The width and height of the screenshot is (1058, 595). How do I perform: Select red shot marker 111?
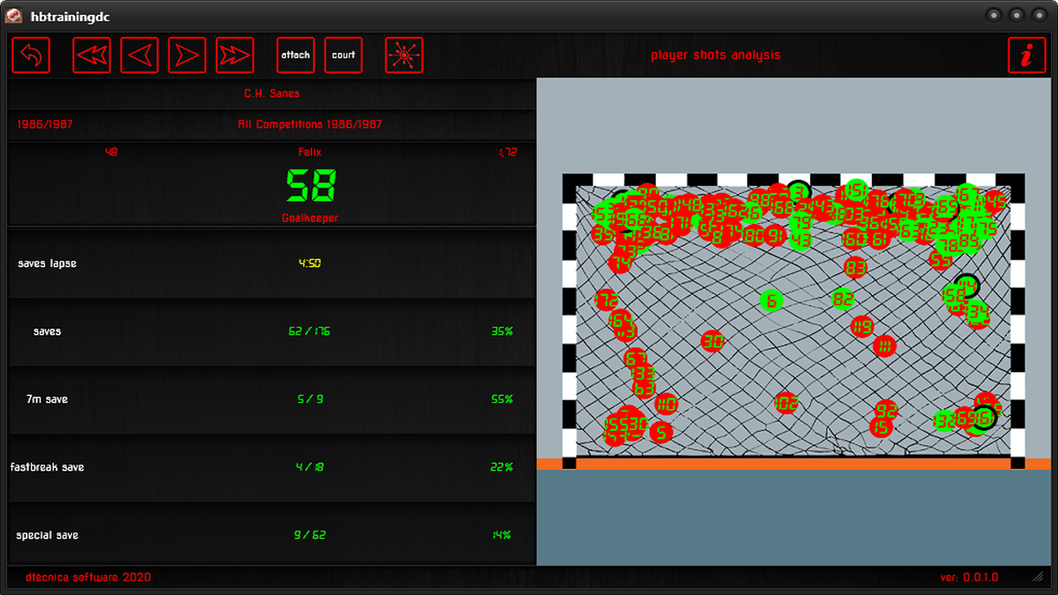tap(885, 346)
